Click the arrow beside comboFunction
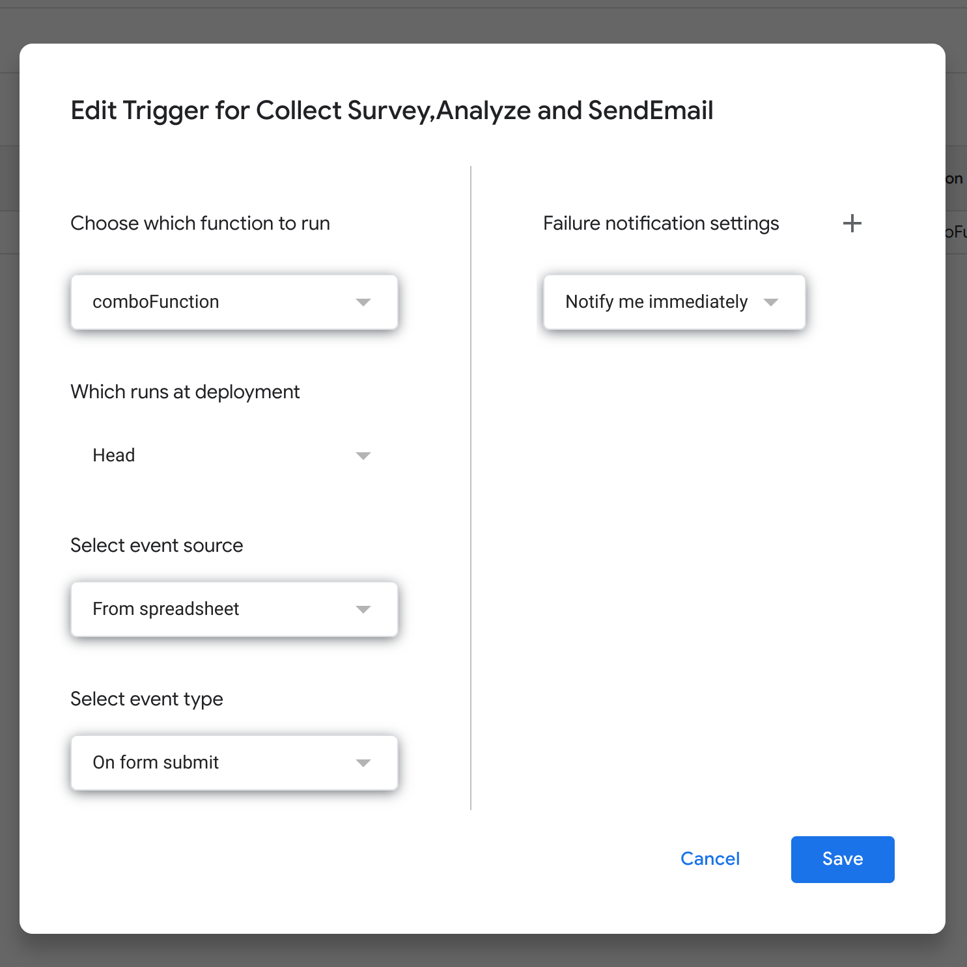 click(363, 302)
